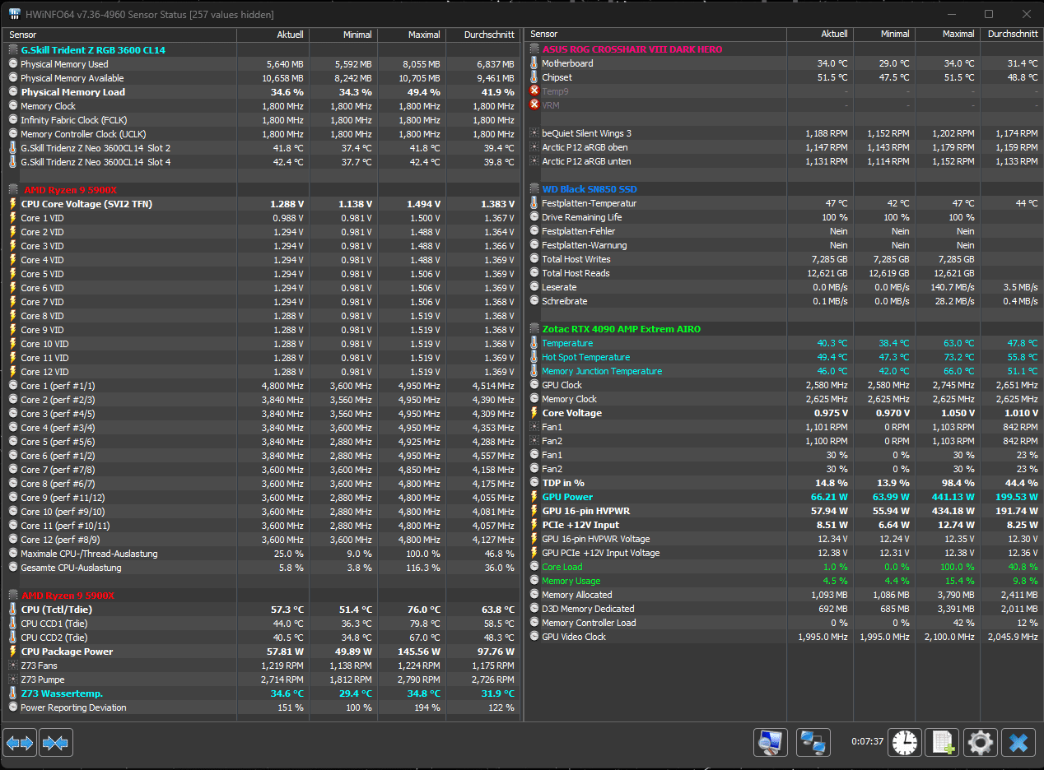1044x770 pixels.
Task: Click the lightning icon beside CPU Package Power
Action: 13,652
